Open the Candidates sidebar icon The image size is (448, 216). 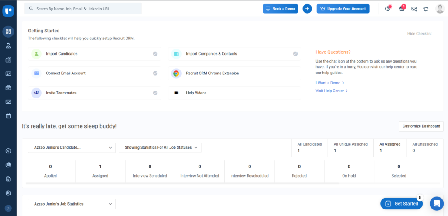[x=8, y=45]
